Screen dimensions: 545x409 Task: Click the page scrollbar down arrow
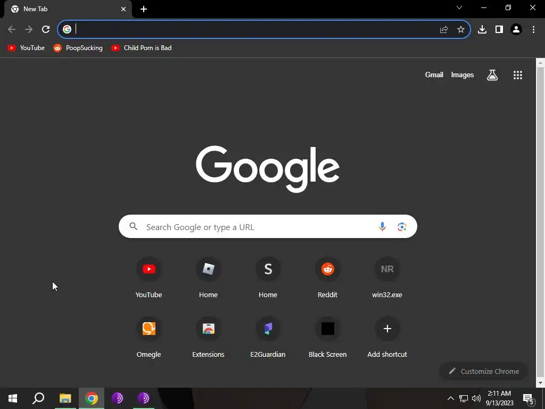coord(540,383)
